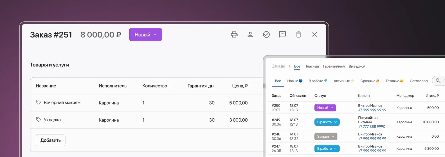Click the total 5 300,00 in the orders list
This screenshot has width=445, height=157.
pyautogui.click(x=431, y=149)
